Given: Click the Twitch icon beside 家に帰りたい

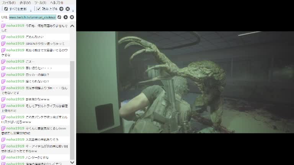Looking at the screenshot, I should coord(3,68).
